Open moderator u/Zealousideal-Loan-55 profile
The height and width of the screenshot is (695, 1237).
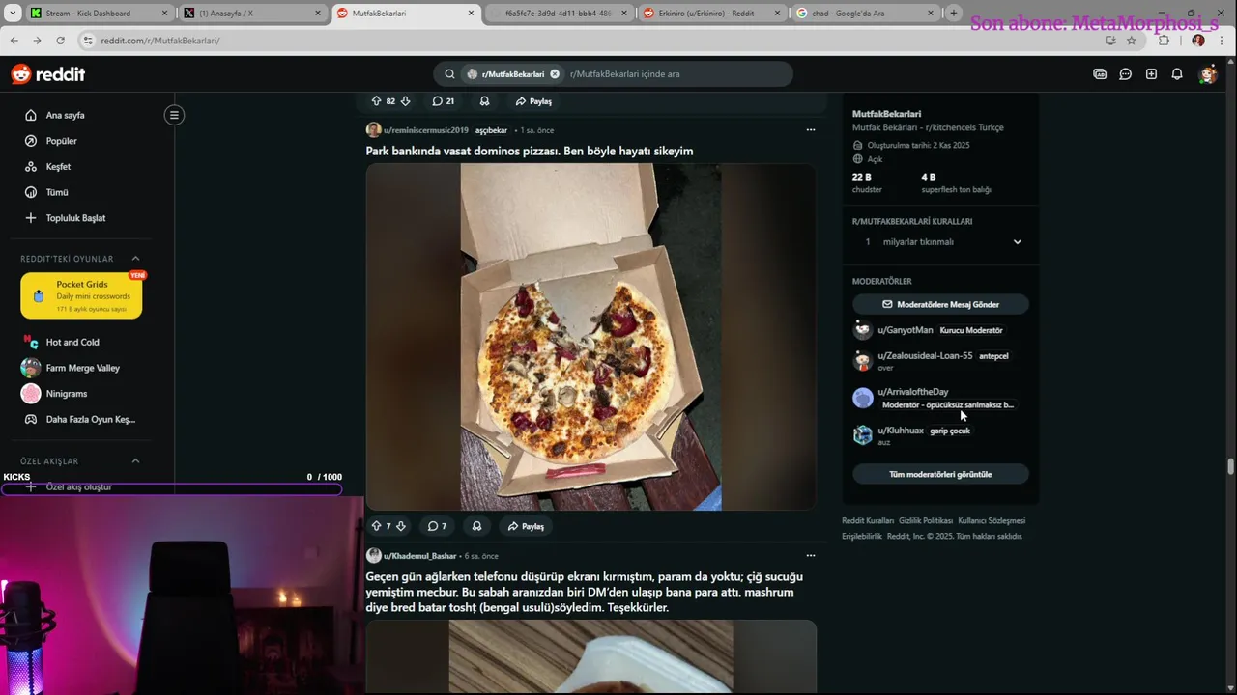pyautogui.click(x=925, y=356)
